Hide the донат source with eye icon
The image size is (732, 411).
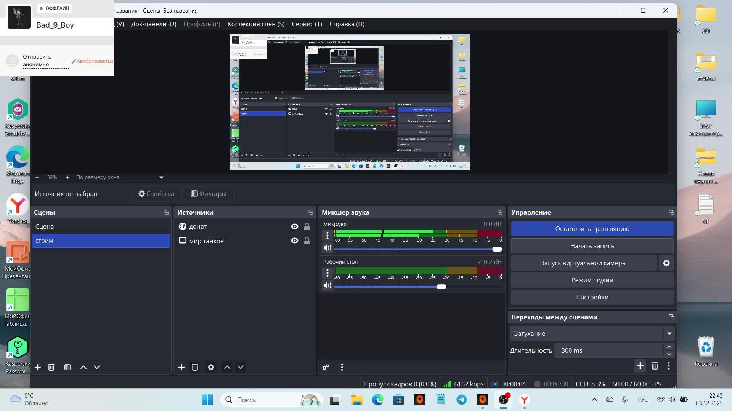[294, 226]
